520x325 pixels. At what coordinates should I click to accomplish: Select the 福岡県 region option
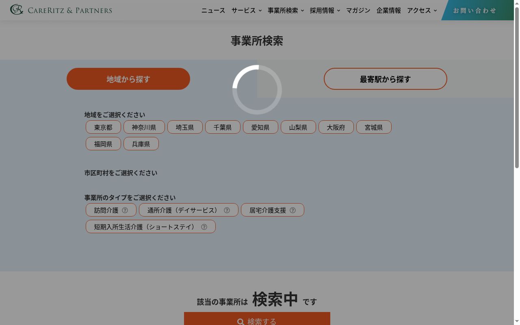coord(103,144)
